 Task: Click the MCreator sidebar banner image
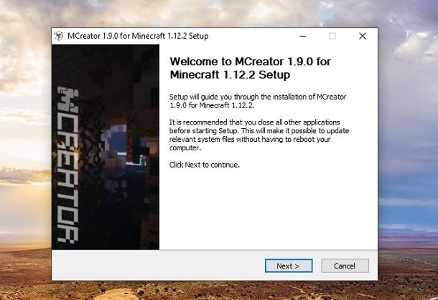click(106, 147)
